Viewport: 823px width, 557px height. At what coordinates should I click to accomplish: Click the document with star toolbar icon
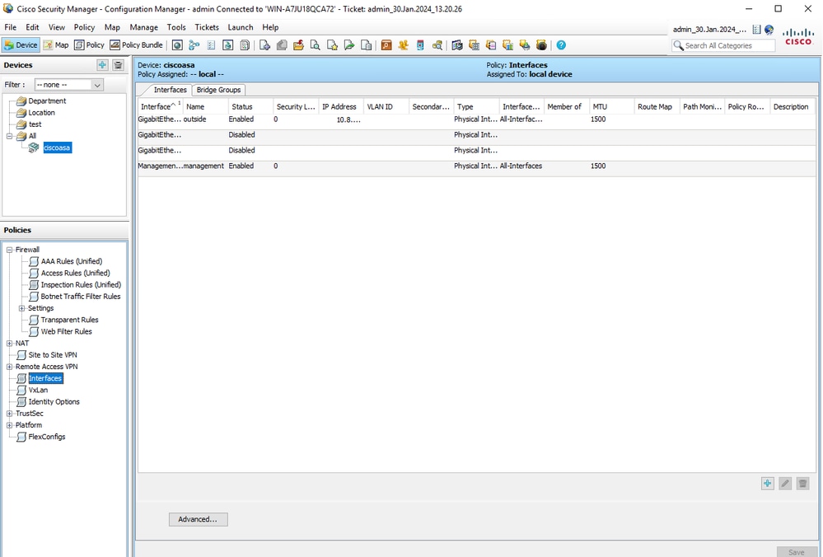tap(332, 45)
